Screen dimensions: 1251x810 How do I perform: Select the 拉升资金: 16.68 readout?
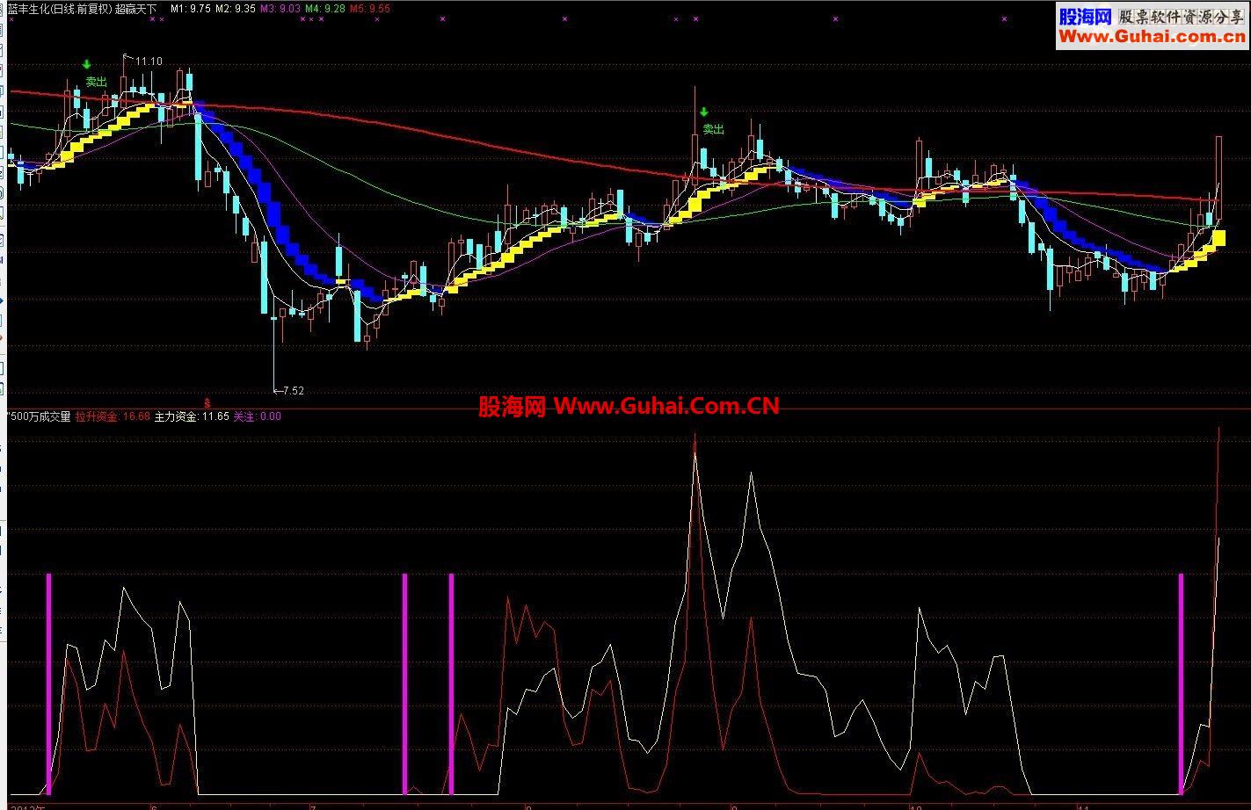pyautogui.click(x=113, y=416)
